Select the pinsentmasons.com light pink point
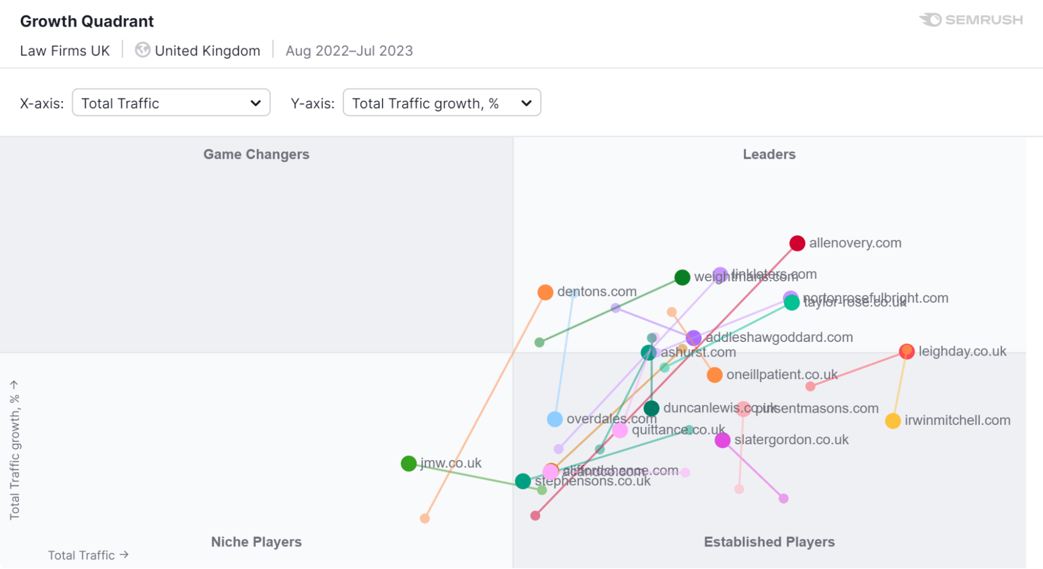This screenshot has height=569, width=1043. [744, 408]
